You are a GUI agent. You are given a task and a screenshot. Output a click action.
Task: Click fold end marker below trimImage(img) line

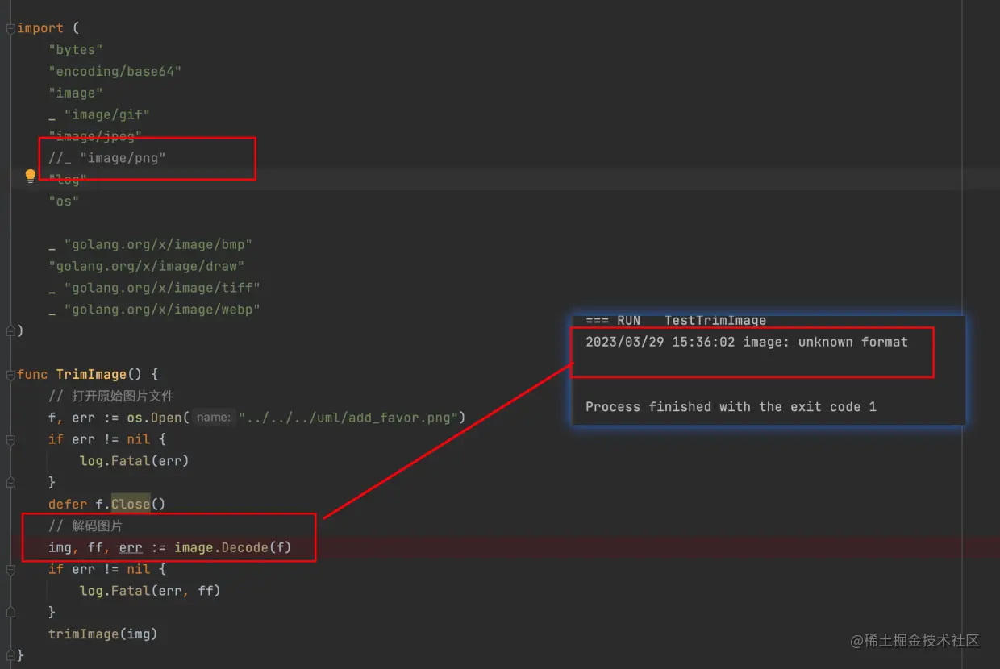point(10,656)
